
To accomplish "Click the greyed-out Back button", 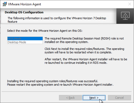I will coord(70,98).
